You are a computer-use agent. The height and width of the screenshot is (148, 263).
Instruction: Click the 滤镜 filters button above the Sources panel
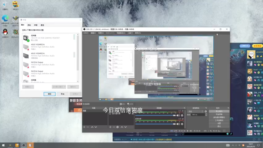130,104
